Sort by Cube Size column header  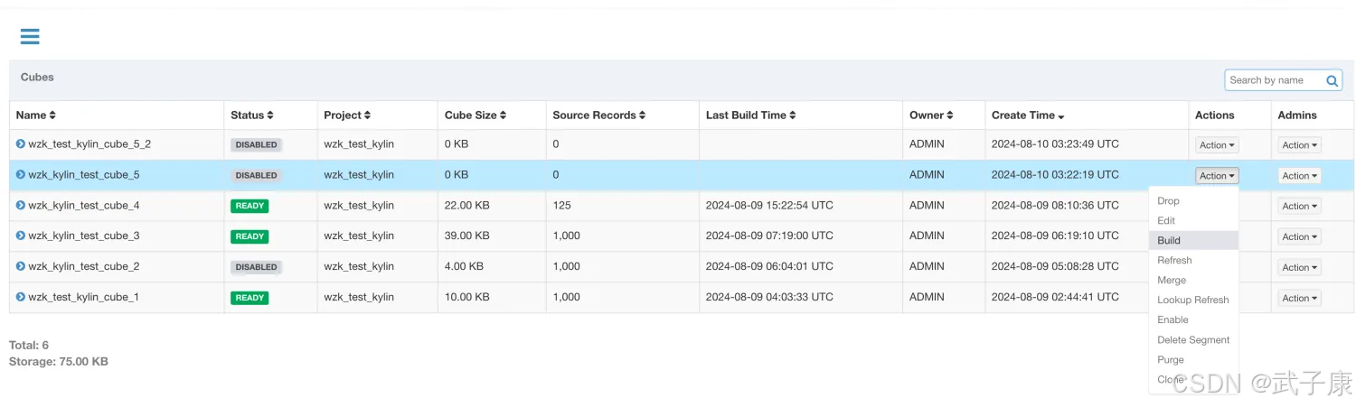pyautogui.click(x=476, y=116)
